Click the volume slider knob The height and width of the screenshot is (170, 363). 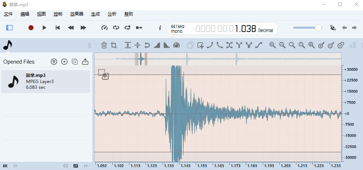pos(318,28)
